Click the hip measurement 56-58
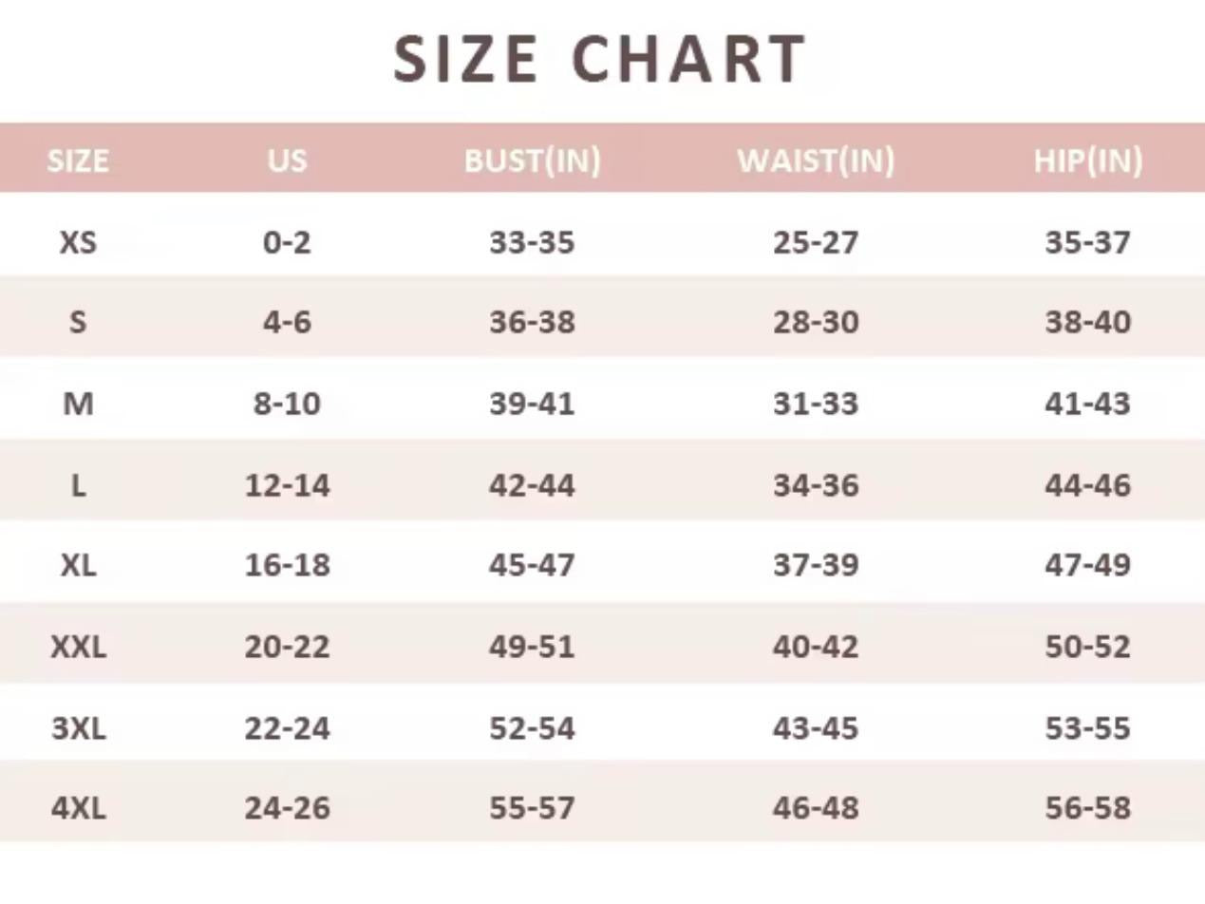Screen dimensions: 1205x904 [1087, 809]
